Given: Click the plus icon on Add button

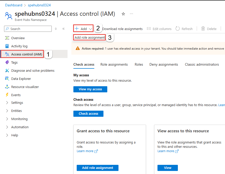Looking at the screenshot, I should tap(77, 28).
